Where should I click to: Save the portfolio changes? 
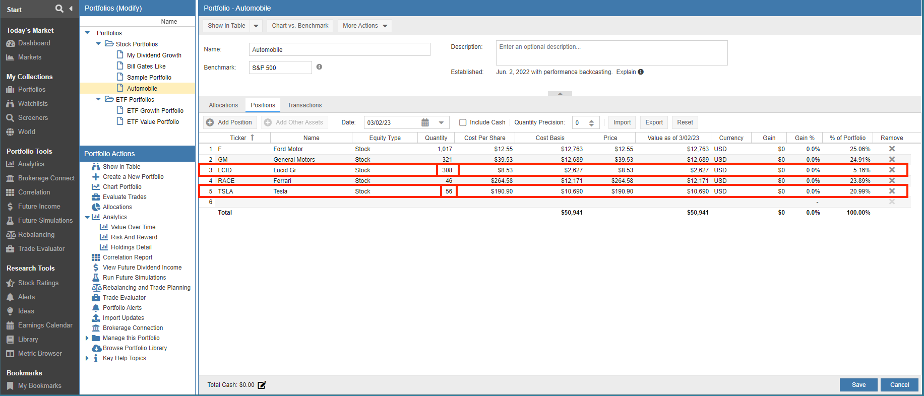click(858, 385)
